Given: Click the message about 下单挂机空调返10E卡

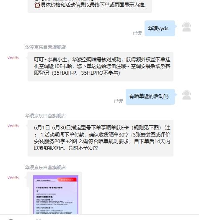Looking at the screenshot, I should [101, 66].
